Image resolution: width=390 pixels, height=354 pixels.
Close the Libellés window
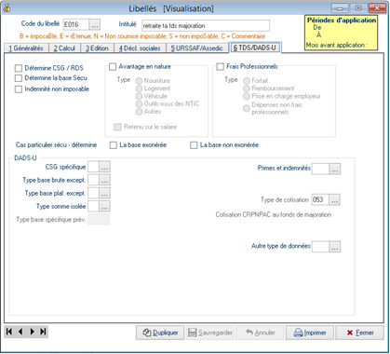(x=377, y=8)
